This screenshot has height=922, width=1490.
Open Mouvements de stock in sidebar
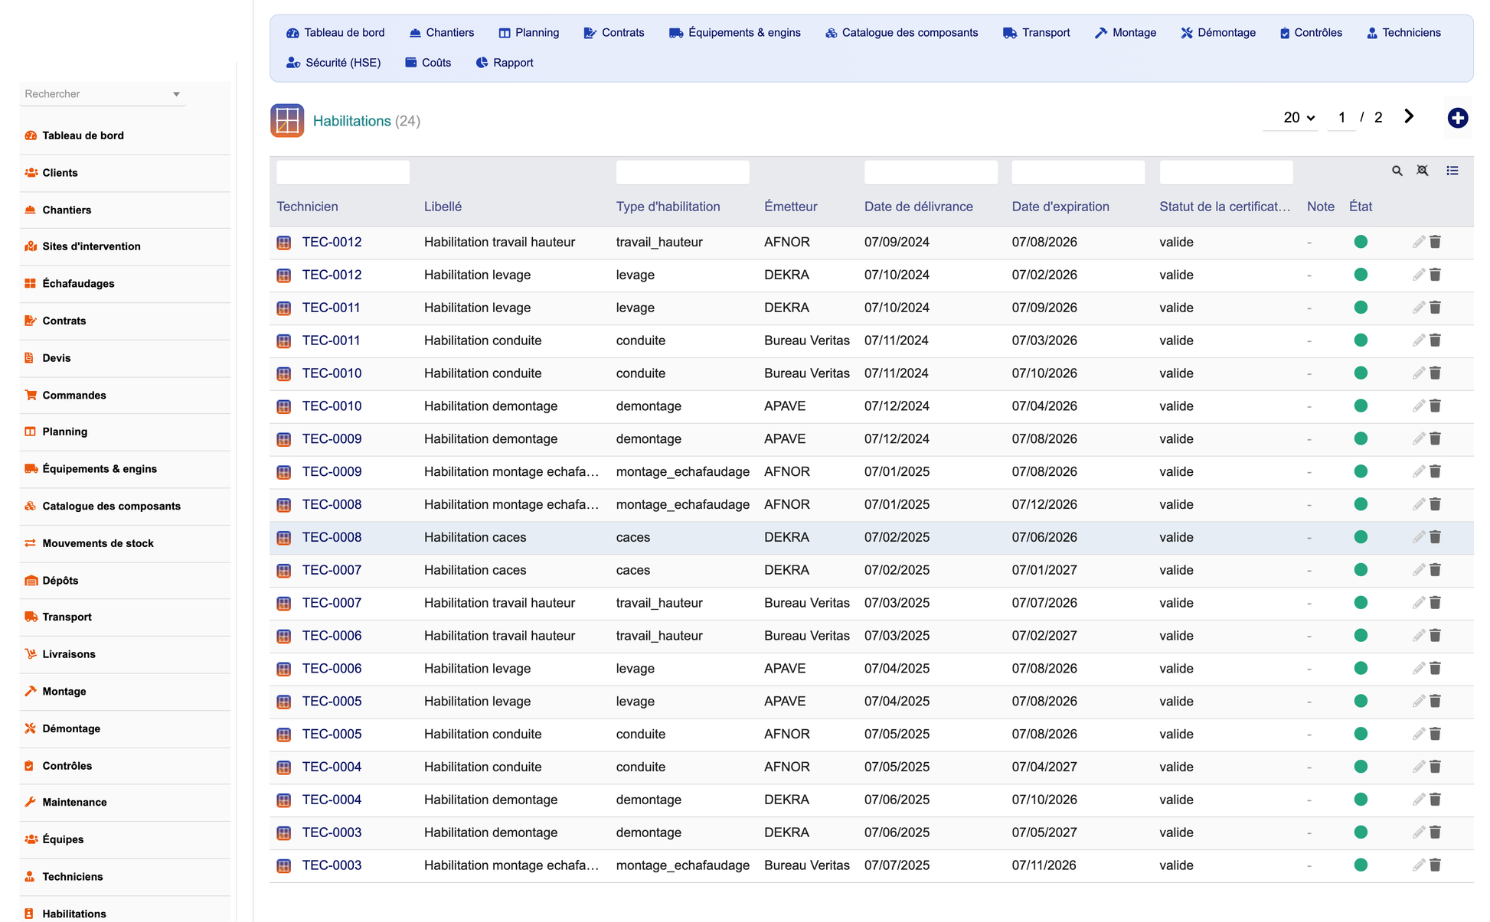point(98,543)
